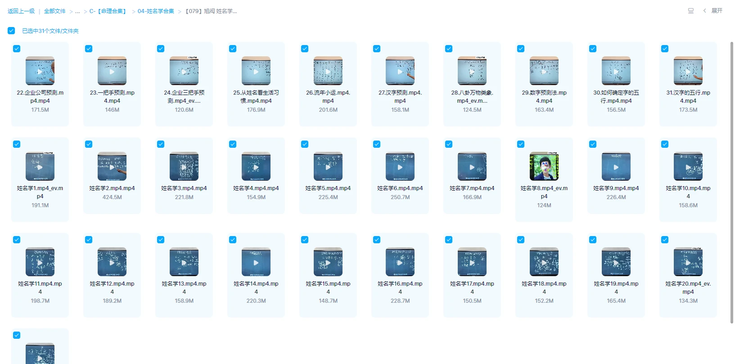Open video thumbnail of 姓名学5.mp4

coord(328,166)
